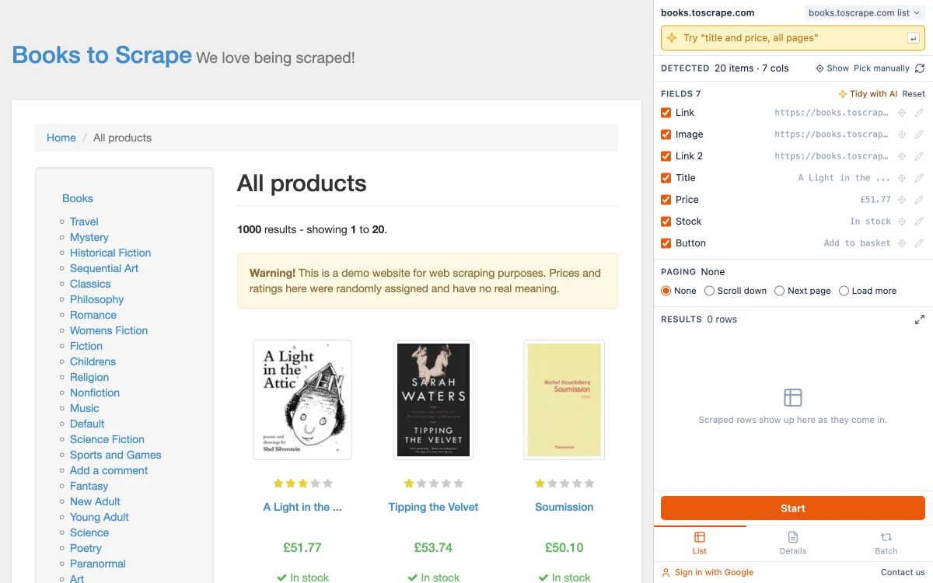933x583 pixels.
Task: Click the Home breadcrumb link
Action: coord(61,138)
